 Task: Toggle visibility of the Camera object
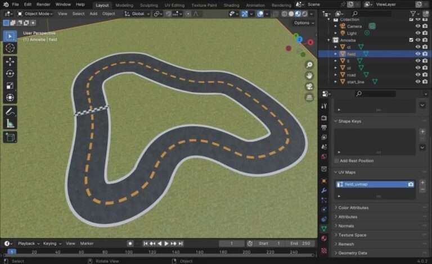[417, 26]
